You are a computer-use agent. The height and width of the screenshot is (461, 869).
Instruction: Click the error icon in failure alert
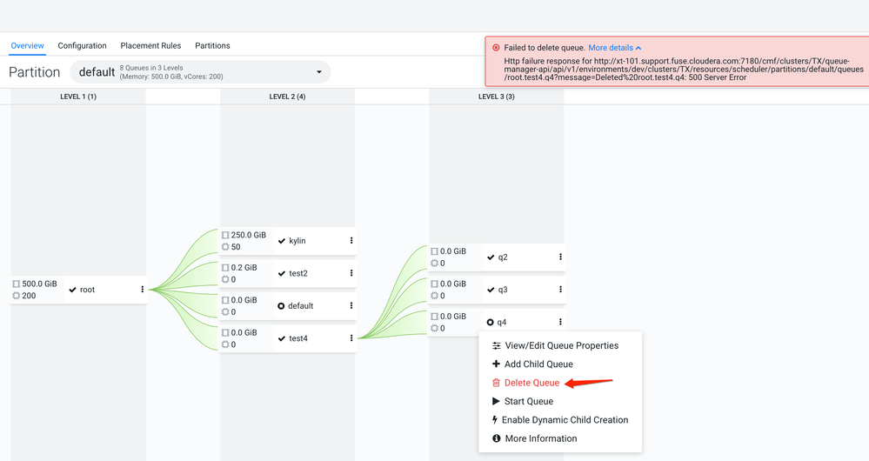click(x=496, y=48)
